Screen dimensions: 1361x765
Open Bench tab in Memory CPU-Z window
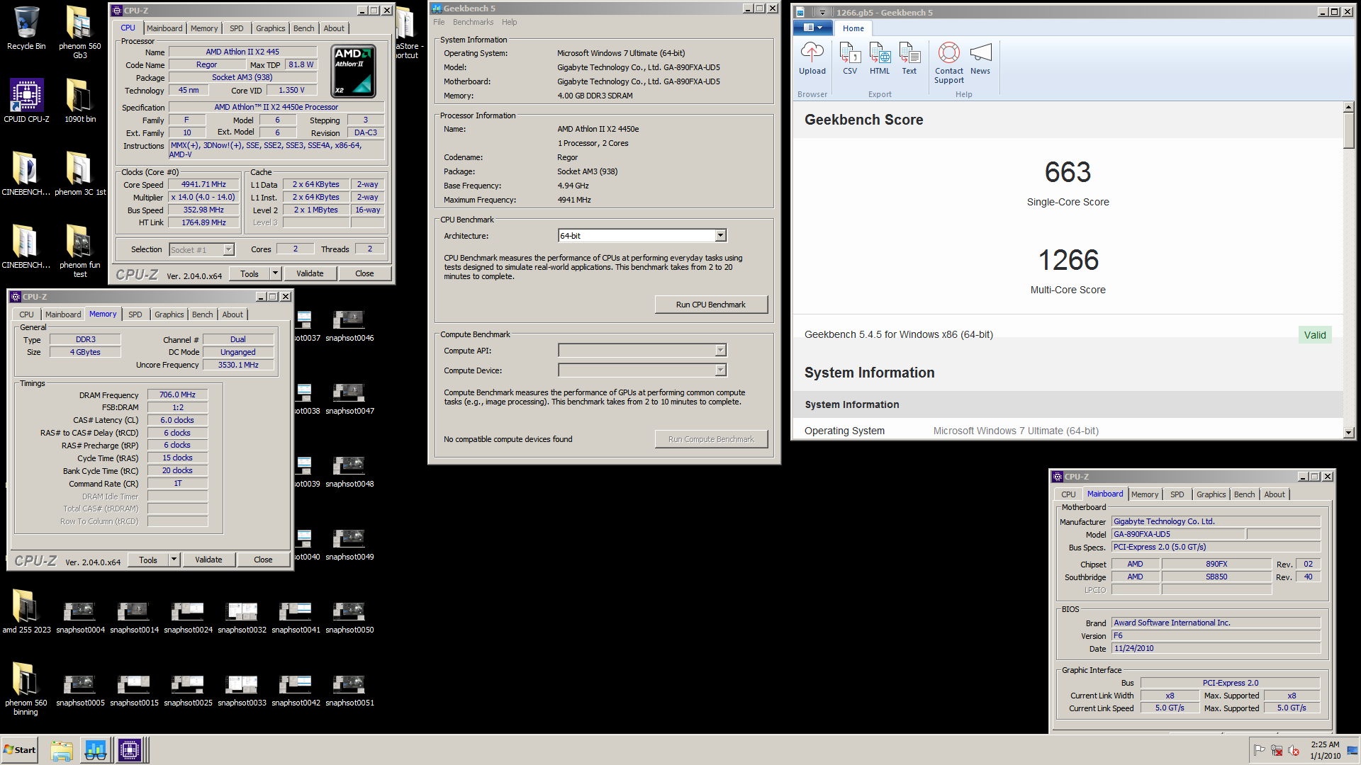(x=202, y=314)
